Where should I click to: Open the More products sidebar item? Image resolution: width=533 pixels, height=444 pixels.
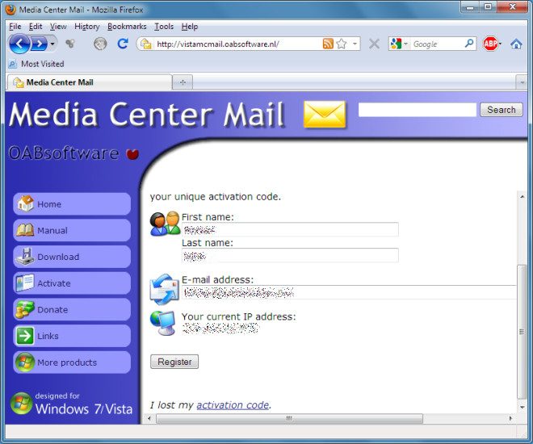[x=72, y=362]
